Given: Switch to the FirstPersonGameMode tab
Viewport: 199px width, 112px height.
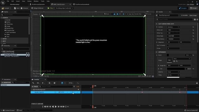Looking at the screenshot, I should click(x=82, y=4).
